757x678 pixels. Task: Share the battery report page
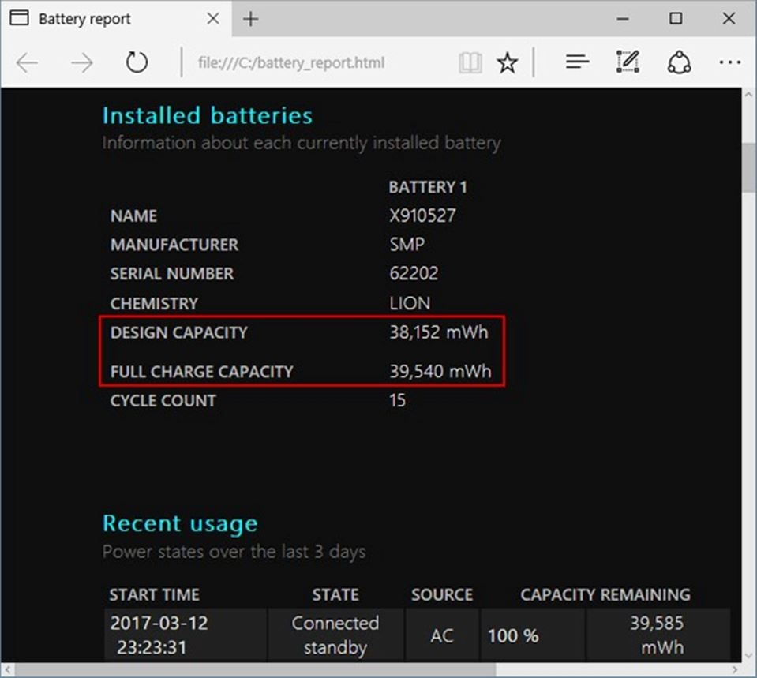680,61
